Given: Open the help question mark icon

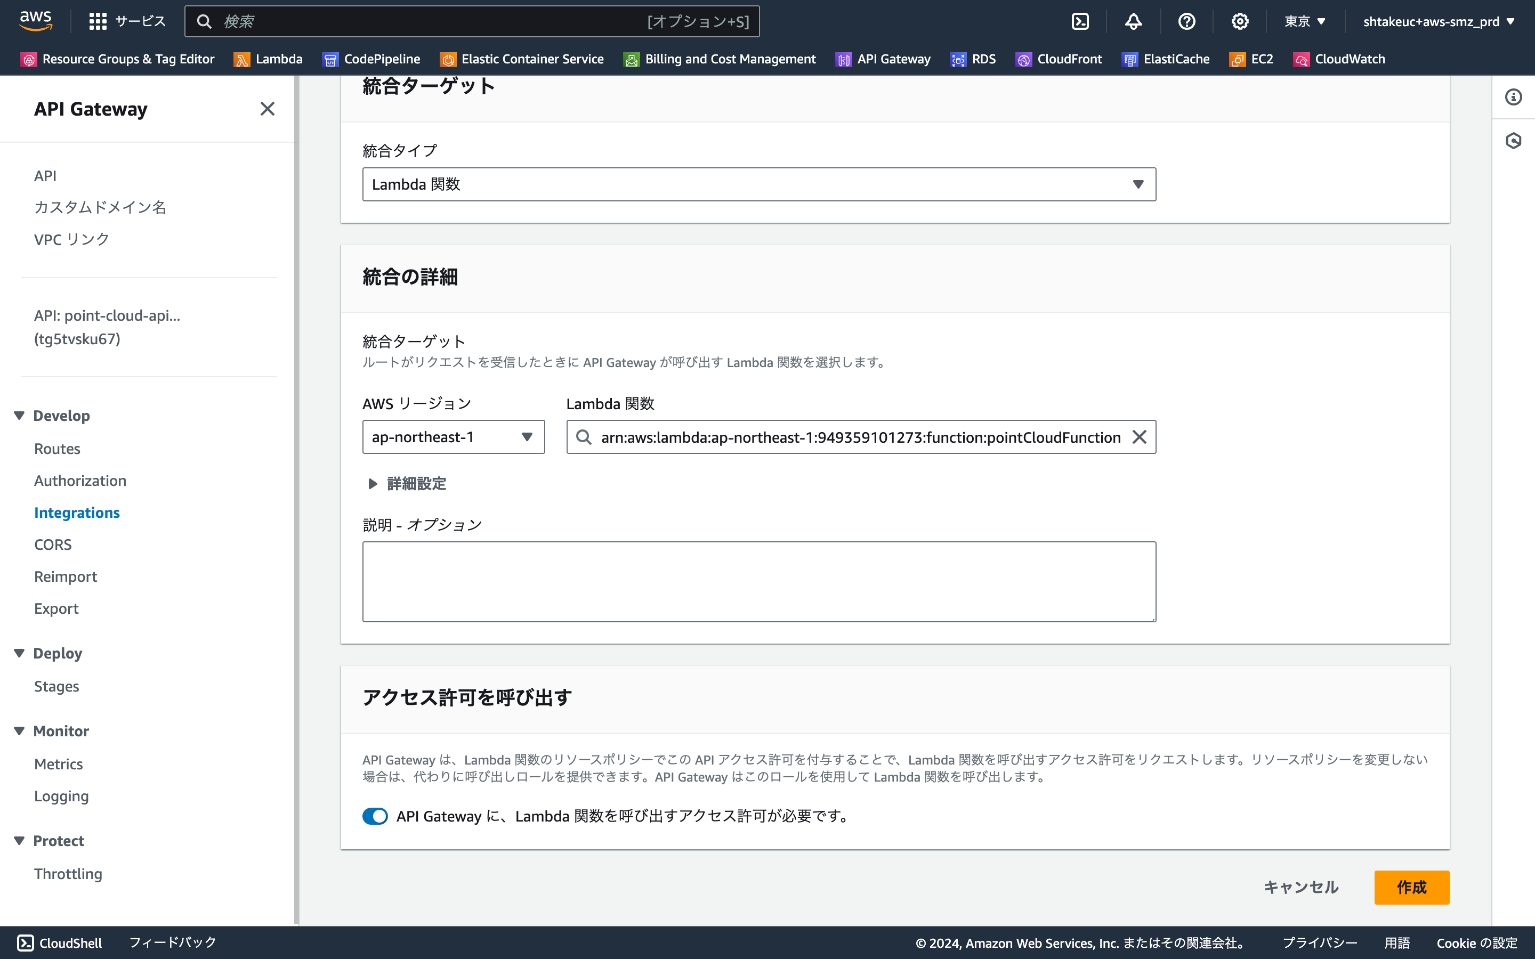Looking at the screenshot, I should 1187,21.
